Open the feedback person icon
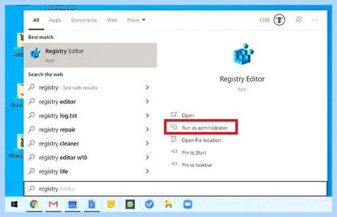The width and height of the screenshot is (337, 217). click(299, 20)
